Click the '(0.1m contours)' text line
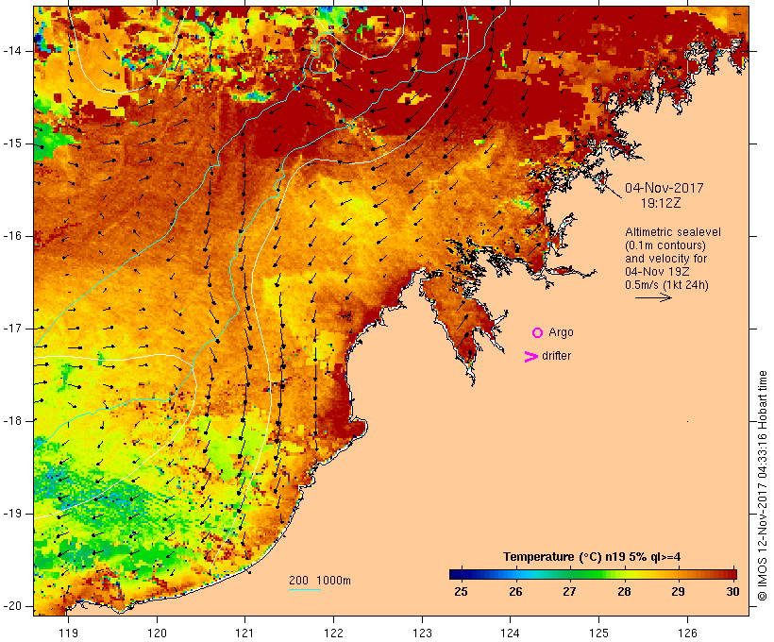This screenshot has width=774, height=642. pyautogui.click(x=665, y=245)
